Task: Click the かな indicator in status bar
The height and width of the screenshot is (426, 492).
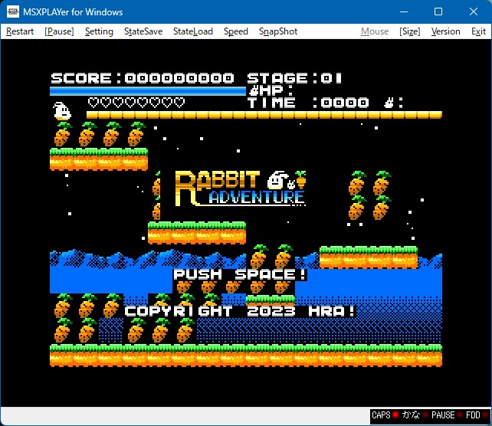Action: point(414,415)
